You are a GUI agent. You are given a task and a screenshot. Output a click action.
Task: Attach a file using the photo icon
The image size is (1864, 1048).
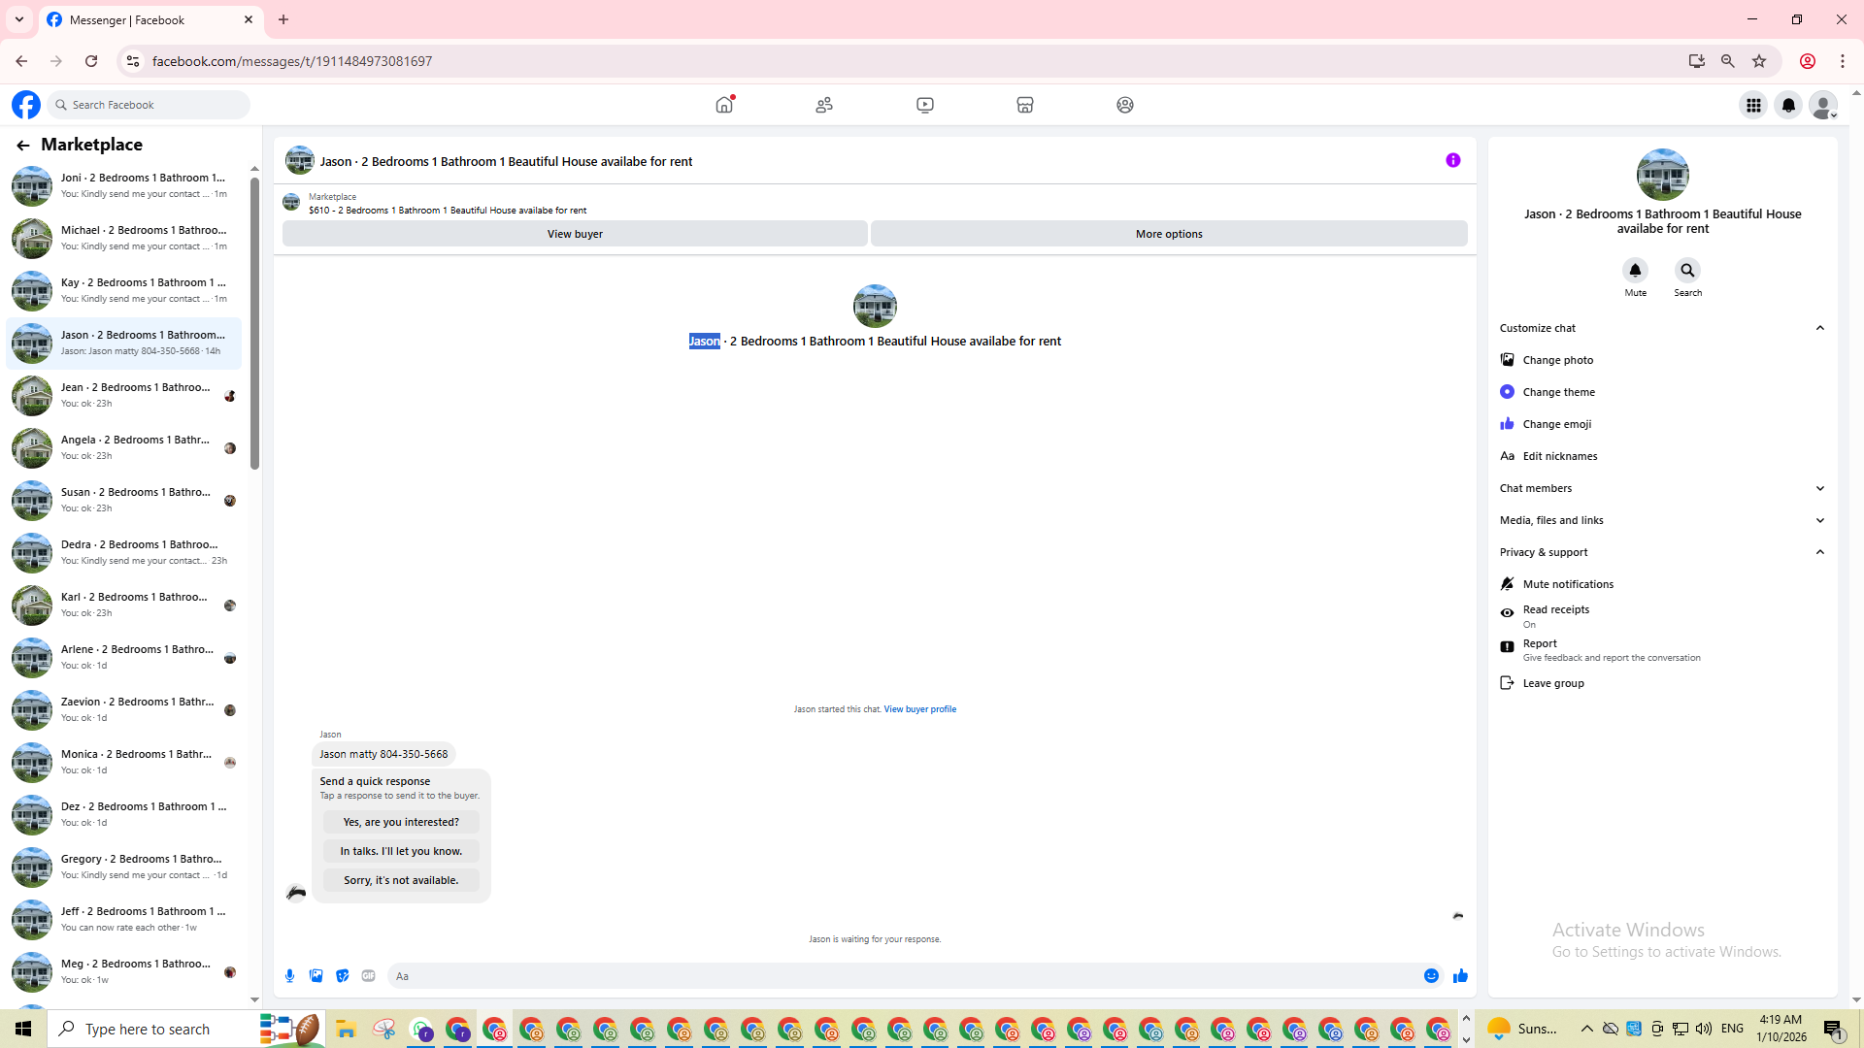(x=316, y=976)
